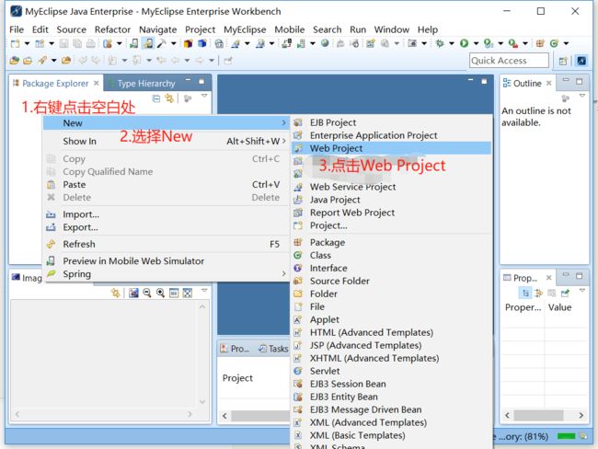The image size is (598, 449).
Task: Select EJB Project in New submenu
Action: pyautogui.click(x=391, y=122)
